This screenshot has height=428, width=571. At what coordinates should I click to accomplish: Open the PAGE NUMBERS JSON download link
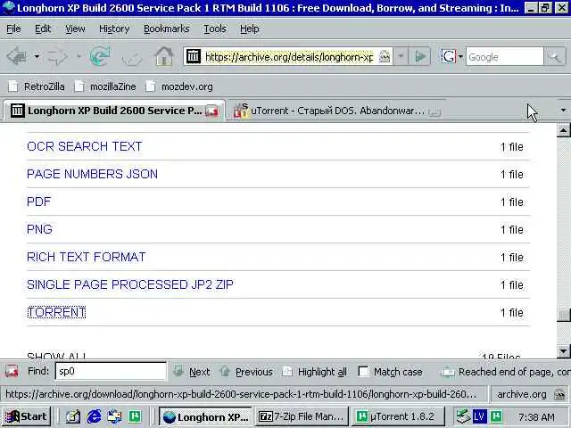92,174
